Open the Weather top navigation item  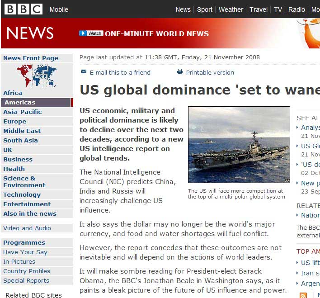[x=231, y=9]
